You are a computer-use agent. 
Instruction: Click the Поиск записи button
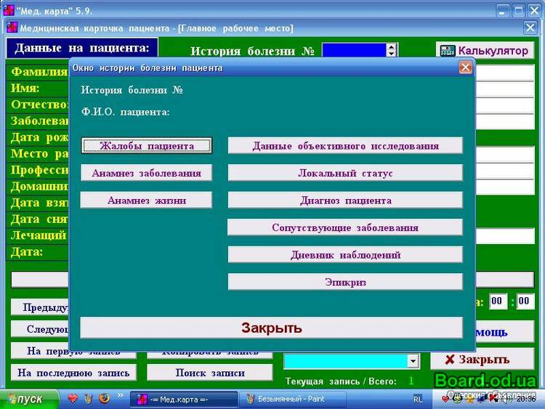pyautogui.click(x=209, y=373)
